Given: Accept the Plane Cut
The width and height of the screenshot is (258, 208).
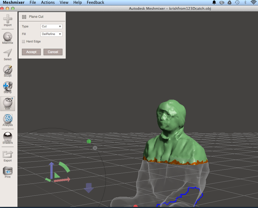Looking at the screenshot, I should tap(31, 52).
